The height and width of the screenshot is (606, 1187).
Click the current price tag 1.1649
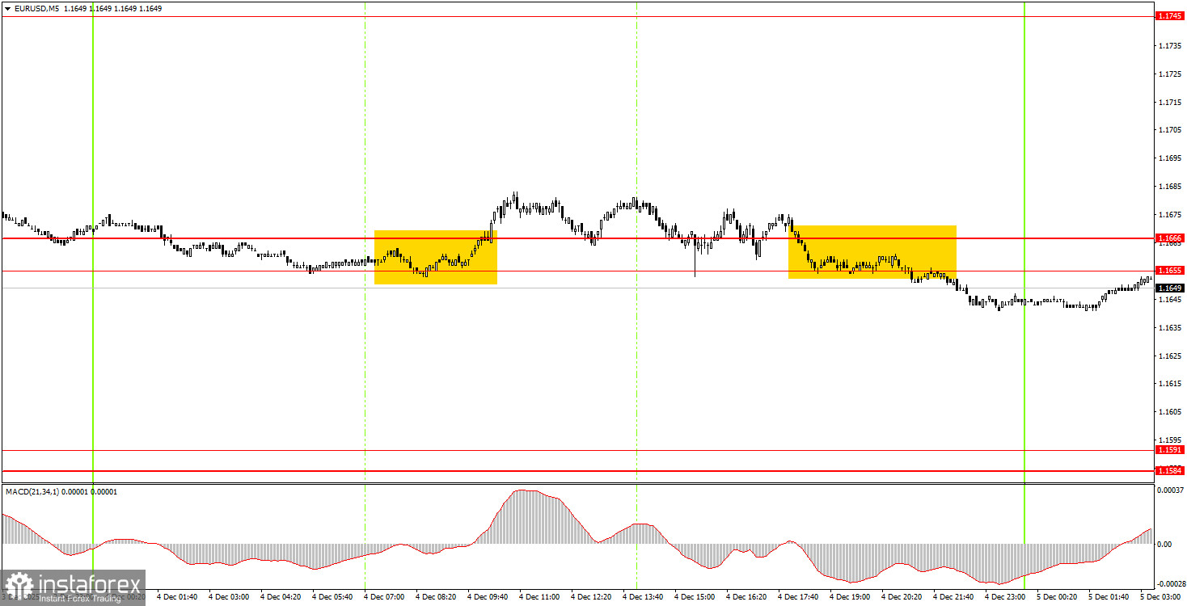(1171, 288)
